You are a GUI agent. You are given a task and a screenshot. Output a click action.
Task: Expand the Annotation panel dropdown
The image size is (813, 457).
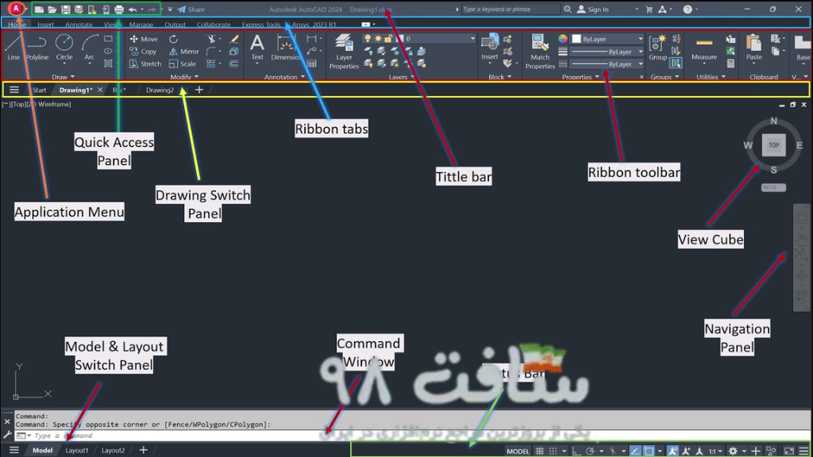coord(285,77)
